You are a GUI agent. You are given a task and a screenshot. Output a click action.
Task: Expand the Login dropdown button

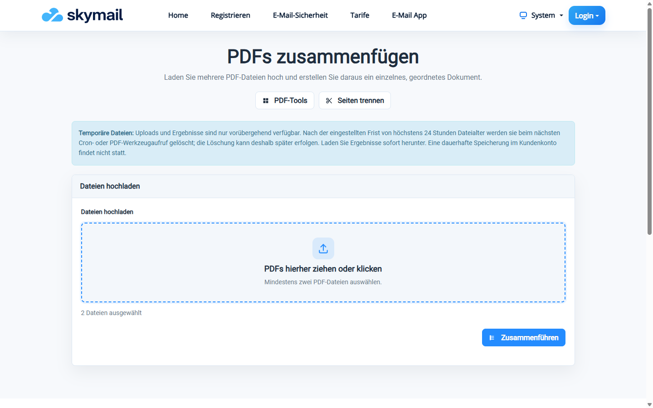[587, 15]
